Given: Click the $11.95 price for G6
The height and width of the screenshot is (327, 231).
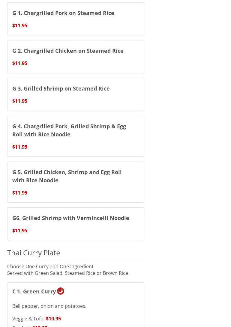Looking at the screenshot, I should (x=20, y=230).
